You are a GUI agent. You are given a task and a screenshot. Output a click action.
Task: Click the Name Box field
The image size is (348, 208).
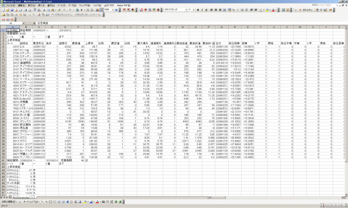11,23
